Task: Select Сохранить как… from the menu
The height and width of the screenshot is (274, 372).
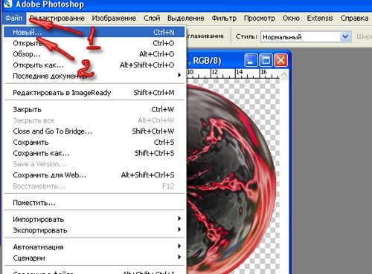Action: 94,153
